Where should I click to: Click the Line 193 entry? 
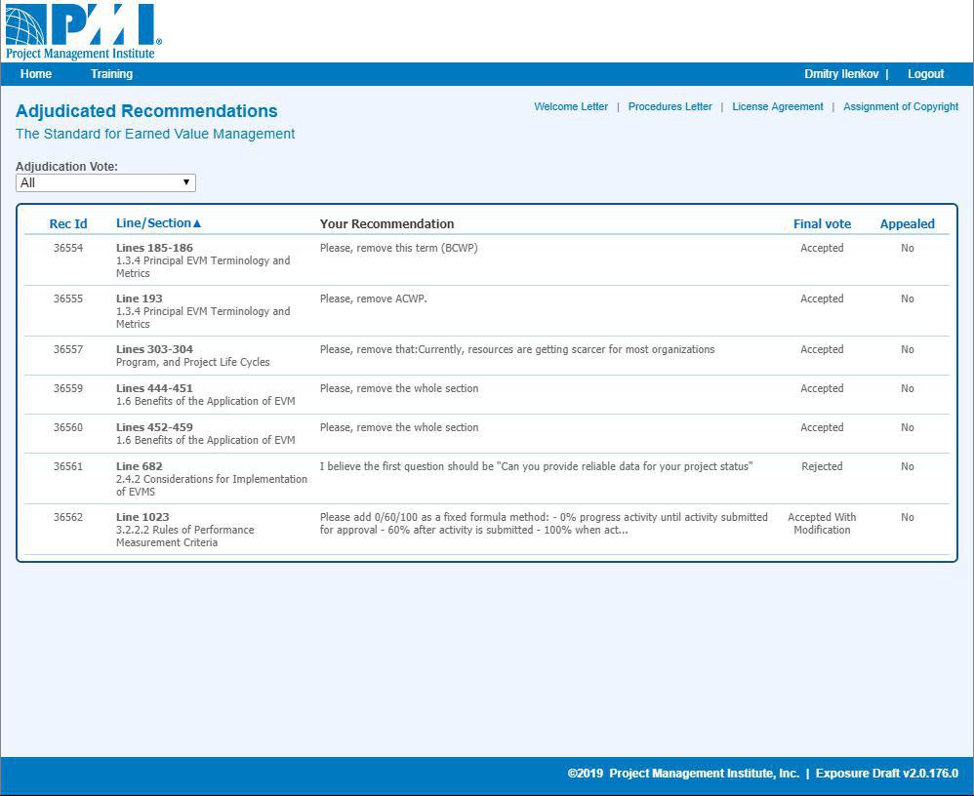point(140,298)
